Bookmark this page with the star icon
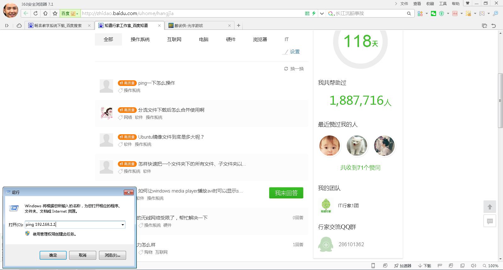Viewport: 503px width, 270px height. (x=55, y=13)
